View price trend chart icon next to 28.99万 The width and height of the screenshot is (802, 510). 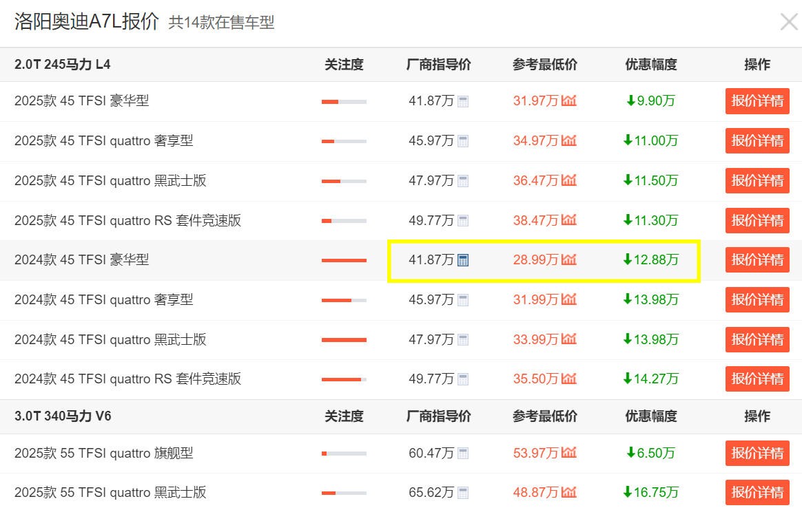568,259
